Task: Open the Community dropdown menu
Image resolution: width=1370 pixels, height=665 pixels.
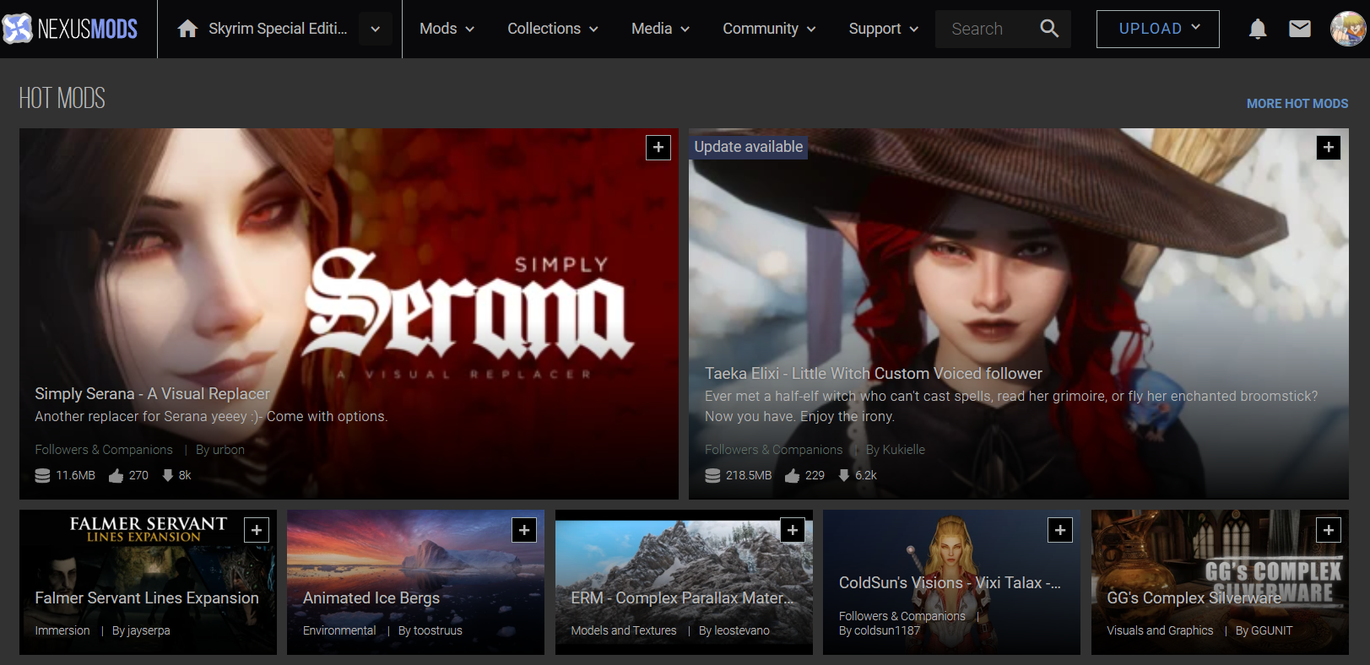Action: point(769,29)
